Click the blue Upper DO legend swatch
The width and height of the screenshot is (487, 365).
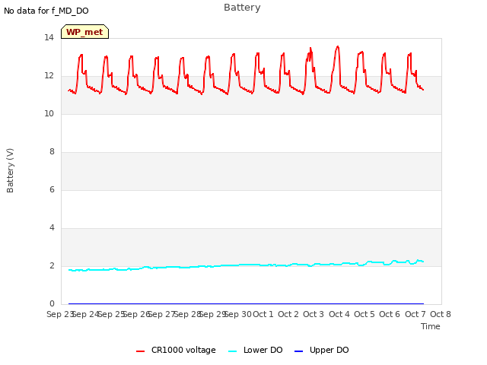(298, 351)
